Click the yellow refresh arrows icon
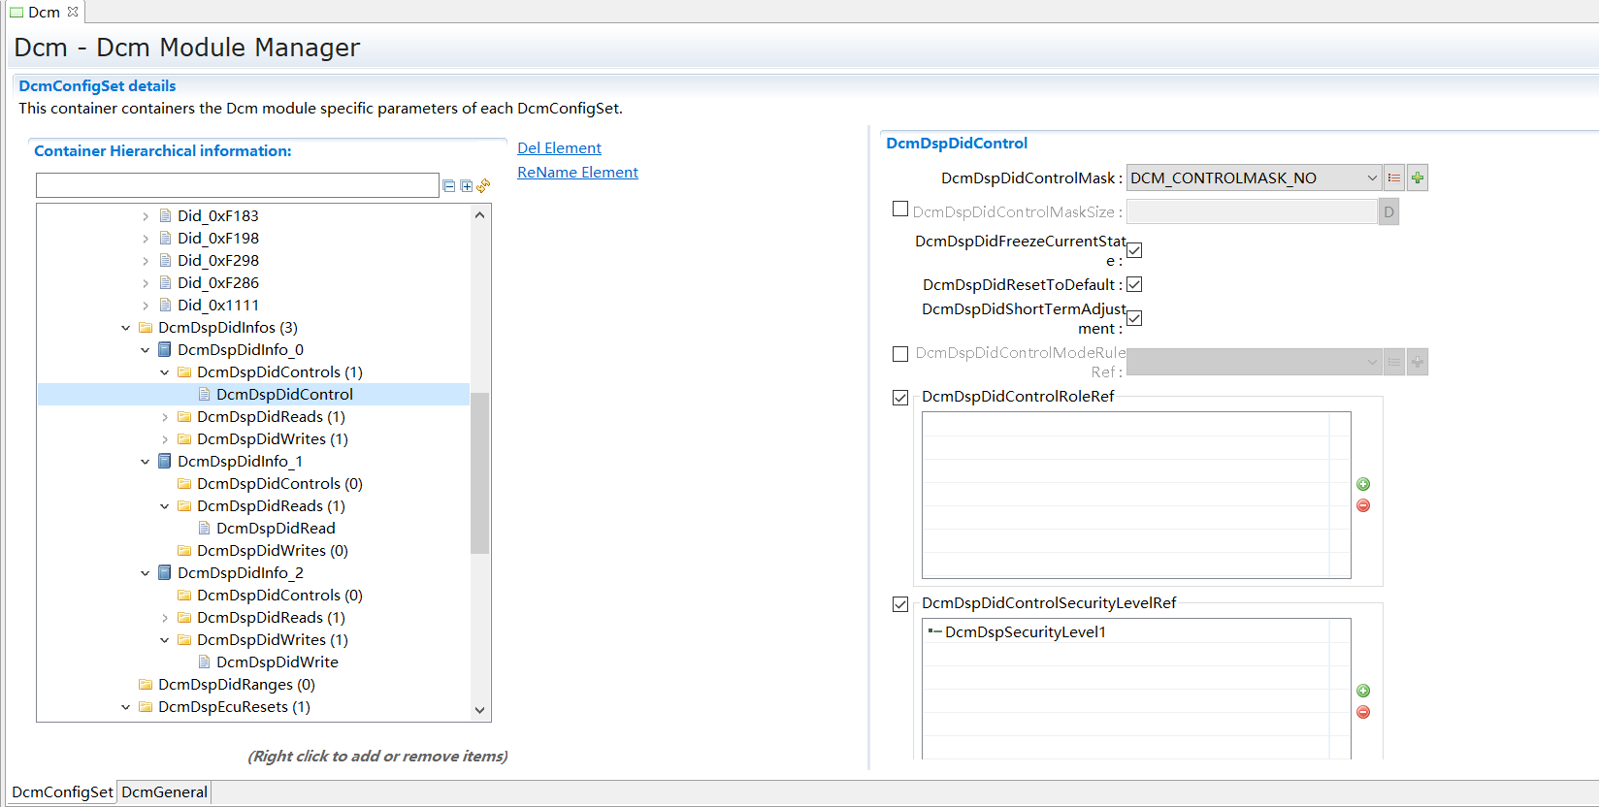 point(483,185)
